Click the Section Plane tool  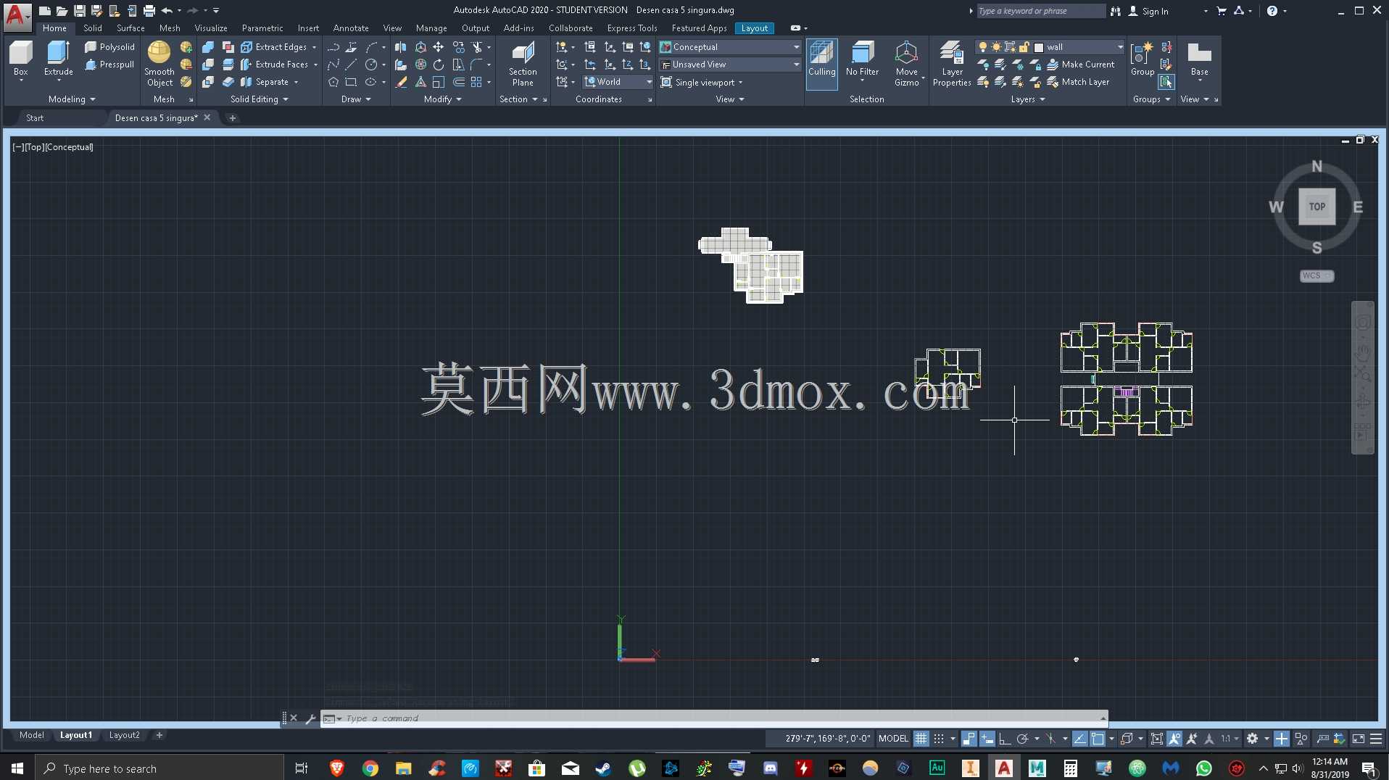tap(523, 64)
